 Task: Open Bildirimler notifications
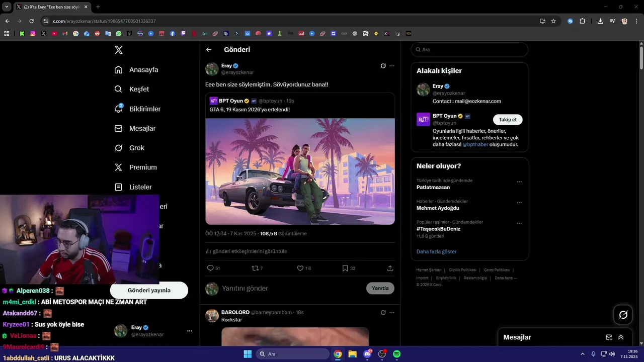[x=137, y=109]
